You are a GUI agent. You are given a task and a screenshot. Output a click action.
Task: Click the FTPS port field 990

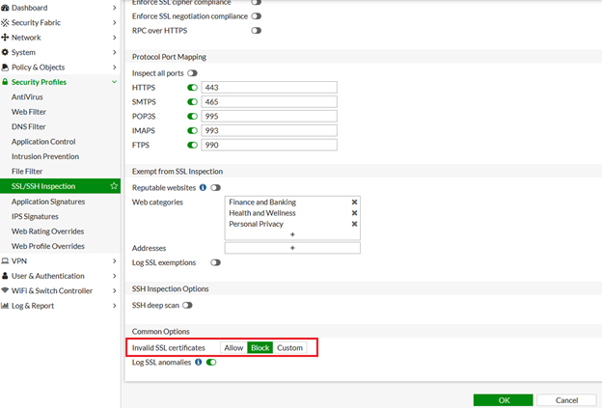[x=269, y=145]
